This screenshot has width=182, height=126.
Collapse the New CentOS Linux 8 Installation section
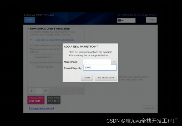(x=29, y=29)
